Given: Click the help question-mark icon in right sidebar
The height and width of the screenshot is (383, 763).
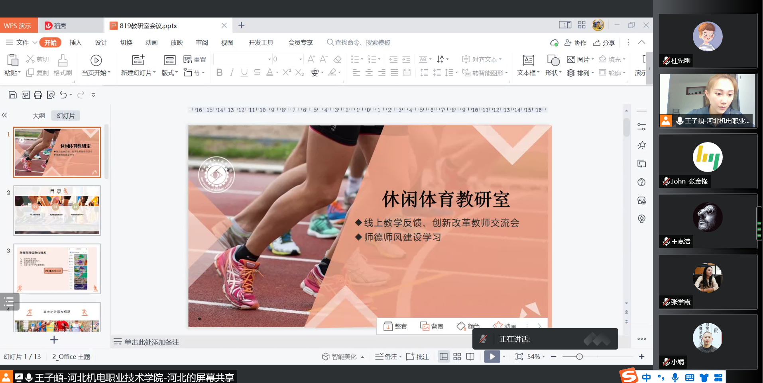Looking at the screenshot, I should pos(641,182).
